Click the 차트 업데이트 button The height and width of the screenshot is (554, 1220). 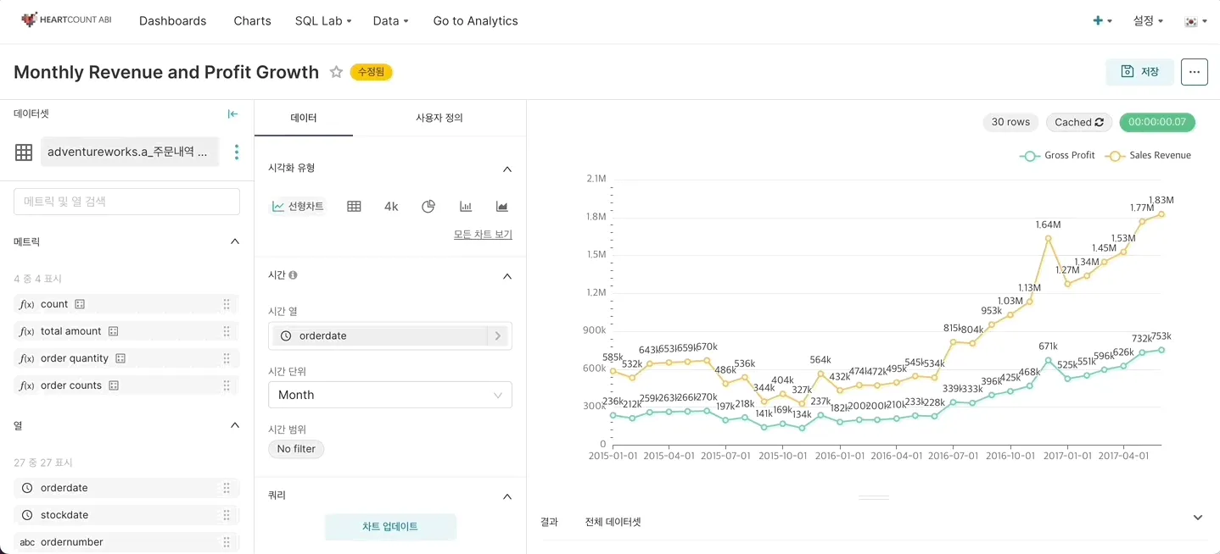[390, 526]
